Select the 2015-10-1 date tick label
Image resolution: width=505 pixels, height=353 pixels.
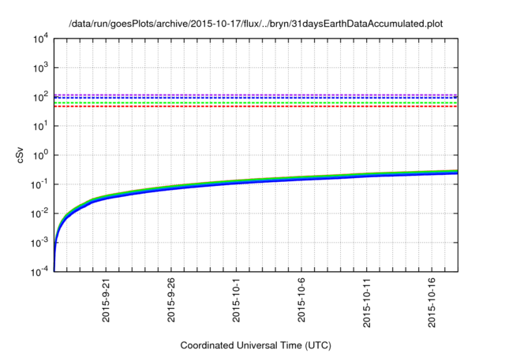click(x=237, y=302)
